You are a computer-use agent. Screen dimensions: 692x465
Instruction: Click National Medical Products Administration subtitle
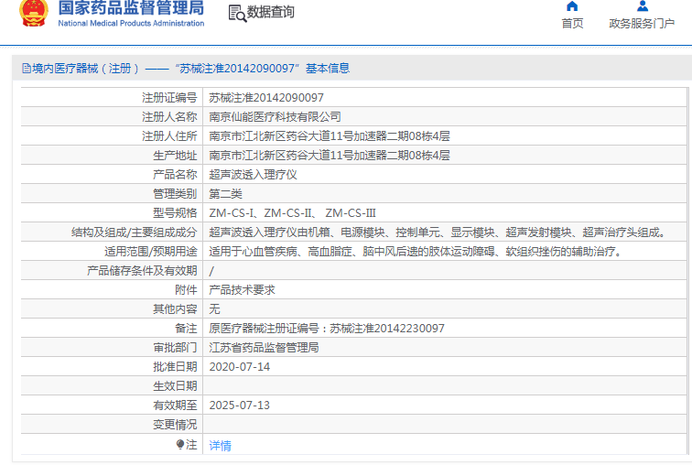[x=131, y=23]
